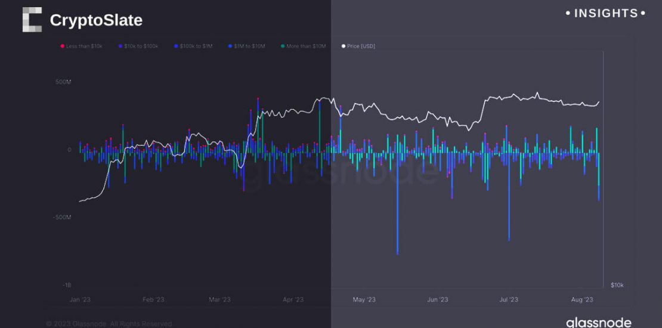The image size is (662, 328).
Task: Hide the 'More than $10M' legend series
Action: pos(306,46)
